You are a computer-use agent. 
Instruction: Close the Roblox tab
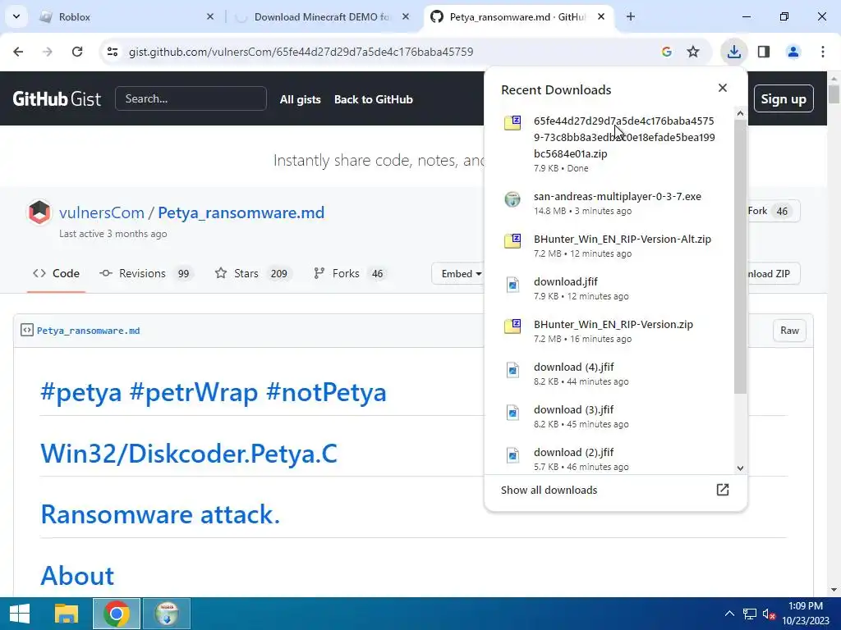(210, 16)
